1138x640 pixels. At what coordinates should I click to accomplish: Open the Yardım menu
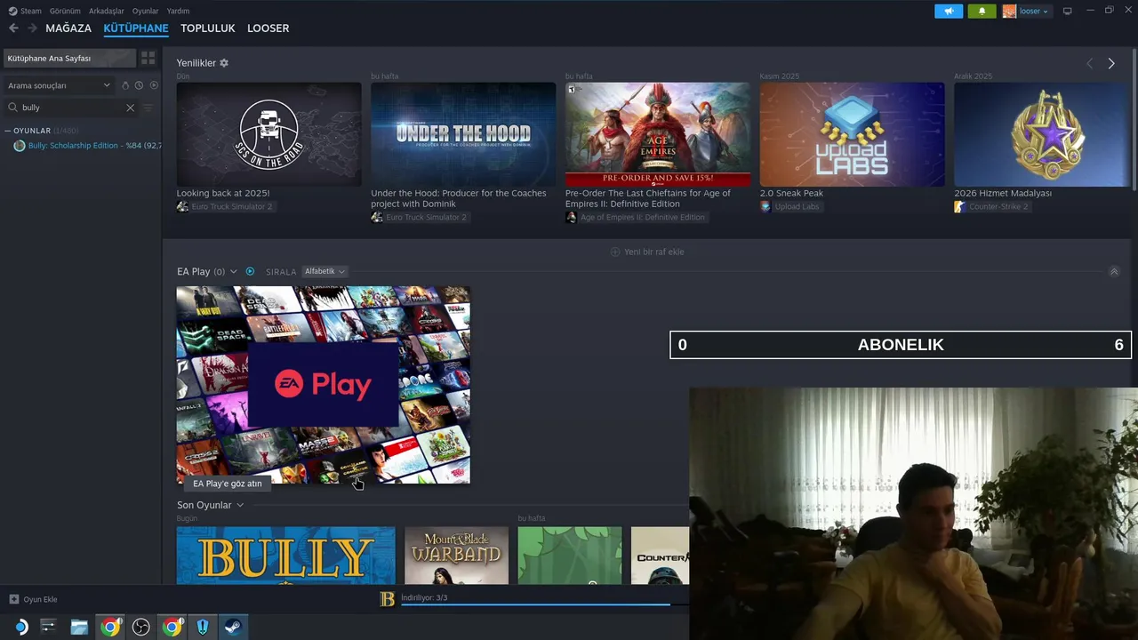[x=178, y=11]
